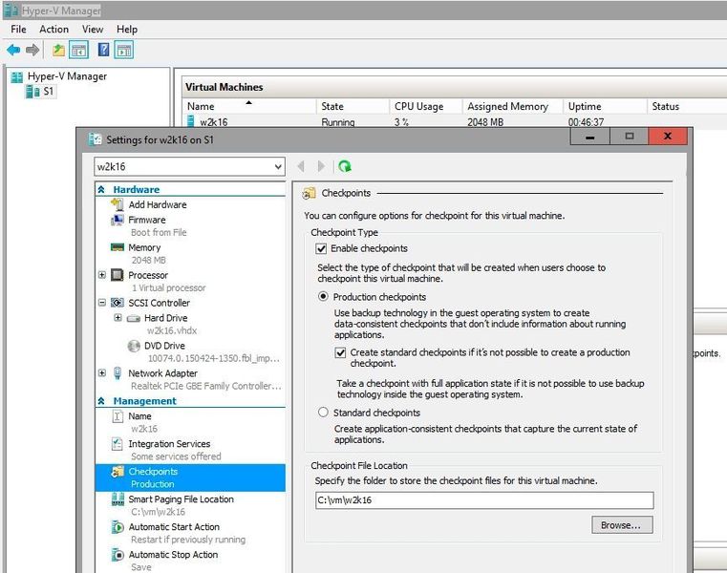Screen dimensions: 727x573
Task: Click the green refresh icon in Settings dialog
Action: [x=345, y=166]
